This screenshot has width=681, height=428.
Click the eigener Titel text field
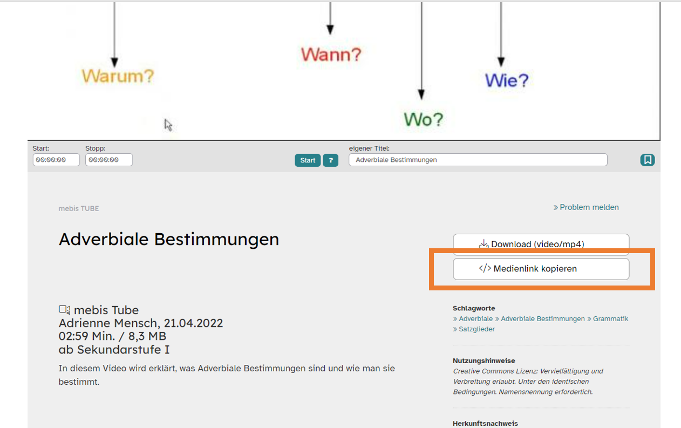(x=478, y=160)
